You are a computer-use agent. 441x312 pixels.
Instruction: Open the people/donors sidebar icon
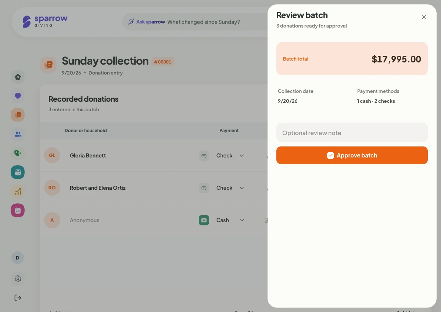point(18,134)
